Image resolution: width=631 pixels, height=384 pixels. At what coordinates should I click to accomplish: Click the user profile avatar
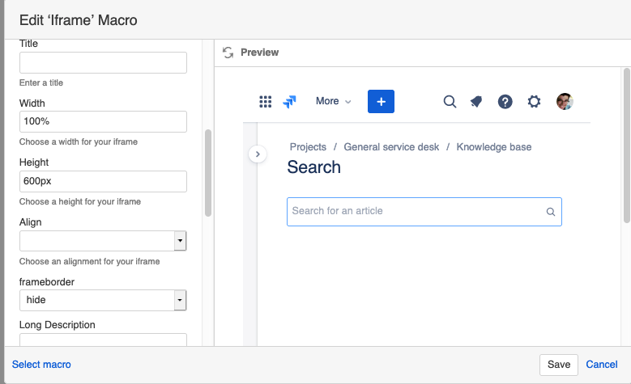(565, 102)
